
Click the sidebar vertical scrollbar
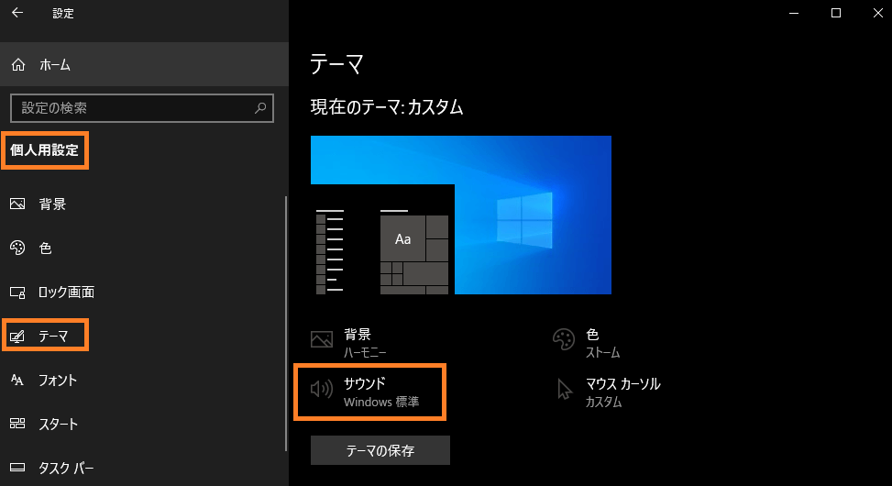coord(286,324)
